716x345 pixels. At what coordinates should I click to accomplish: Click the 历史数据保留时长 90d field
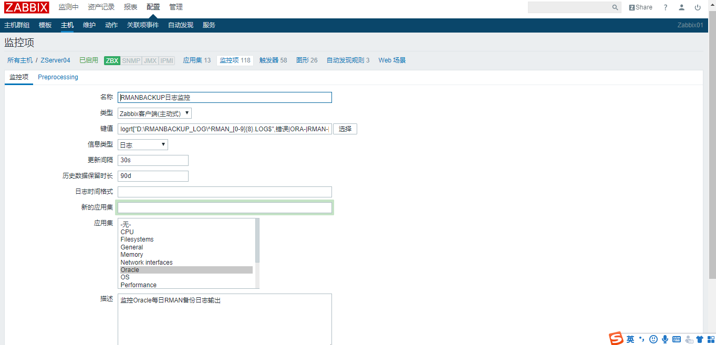click(153, 176)
